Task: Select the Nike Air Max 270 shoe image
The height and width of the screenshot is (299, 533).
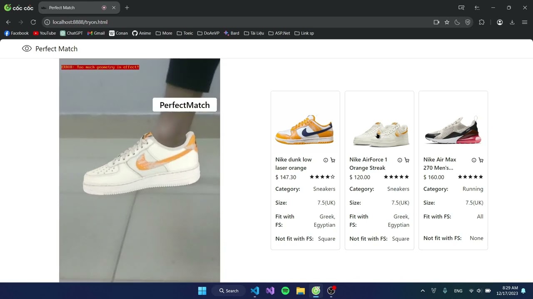Action: 453,130
